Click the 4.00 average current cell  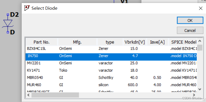(x=157, y=85)
